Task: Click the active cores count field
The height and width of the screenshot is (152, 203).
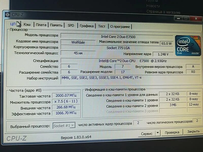Action: click(138, 123)
